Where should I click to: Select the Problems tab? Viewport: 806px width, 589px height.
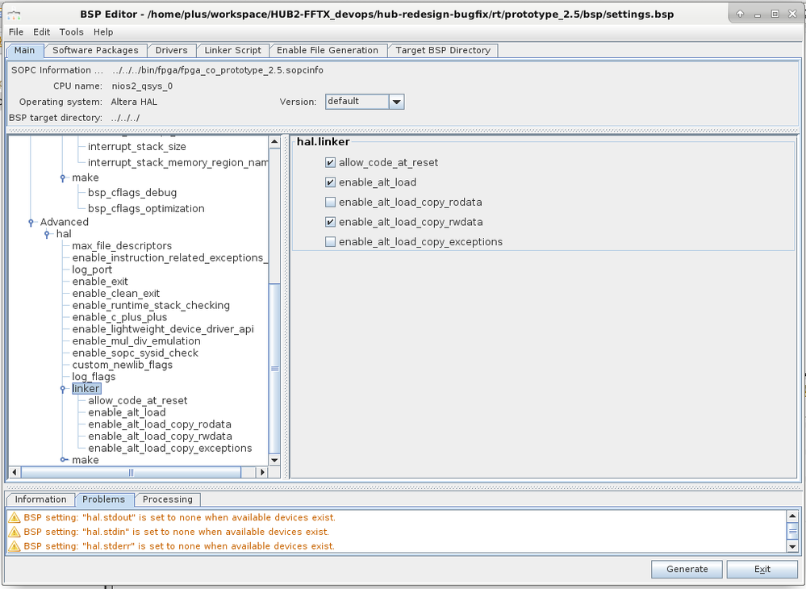(104, 499)
